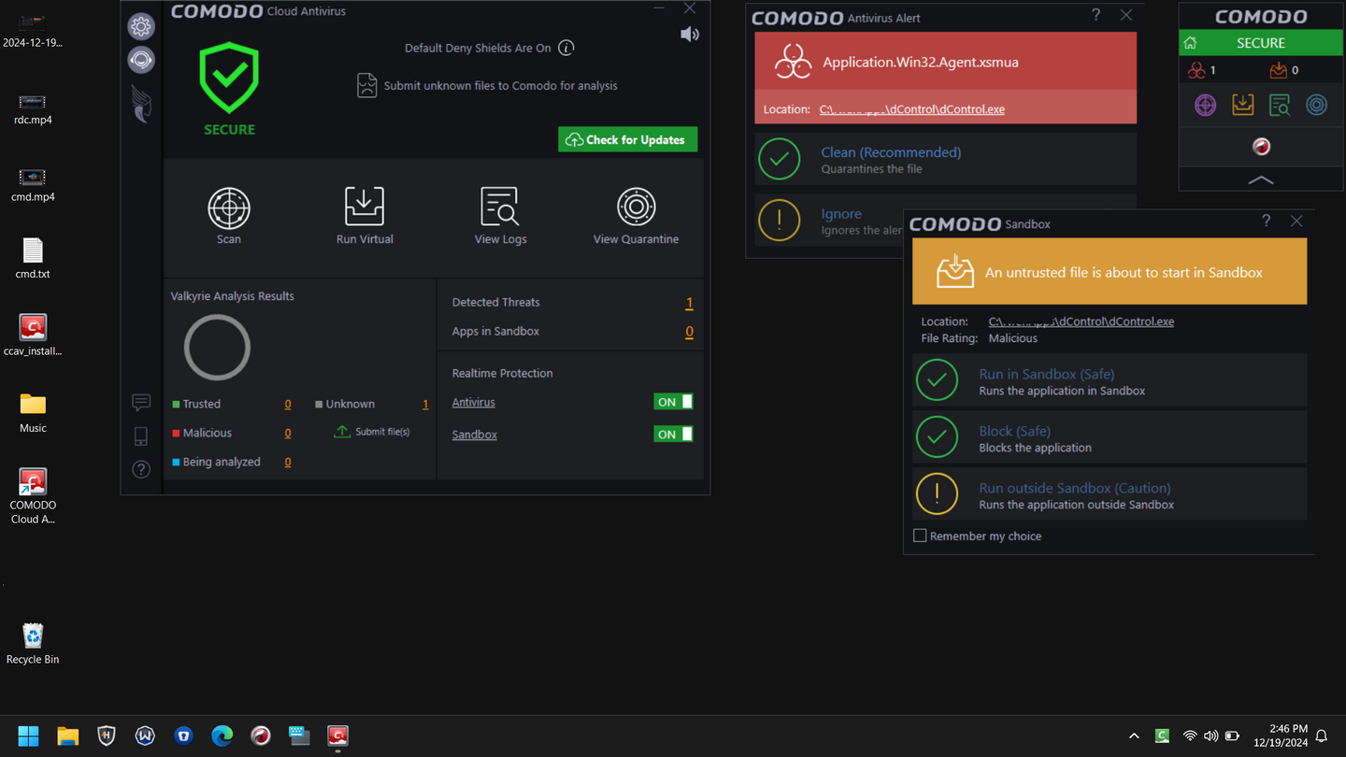Screen dimensions: 1346x757
Task: Launch Run Virtual in main window
Action: [x=365, y=216]
